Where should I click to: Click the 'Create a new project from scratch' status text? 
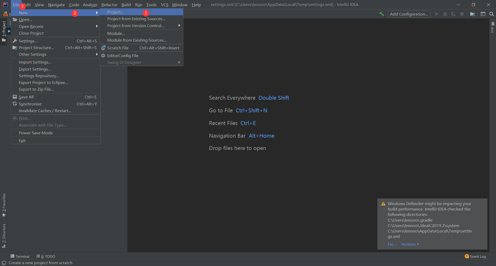pos(41,263)
